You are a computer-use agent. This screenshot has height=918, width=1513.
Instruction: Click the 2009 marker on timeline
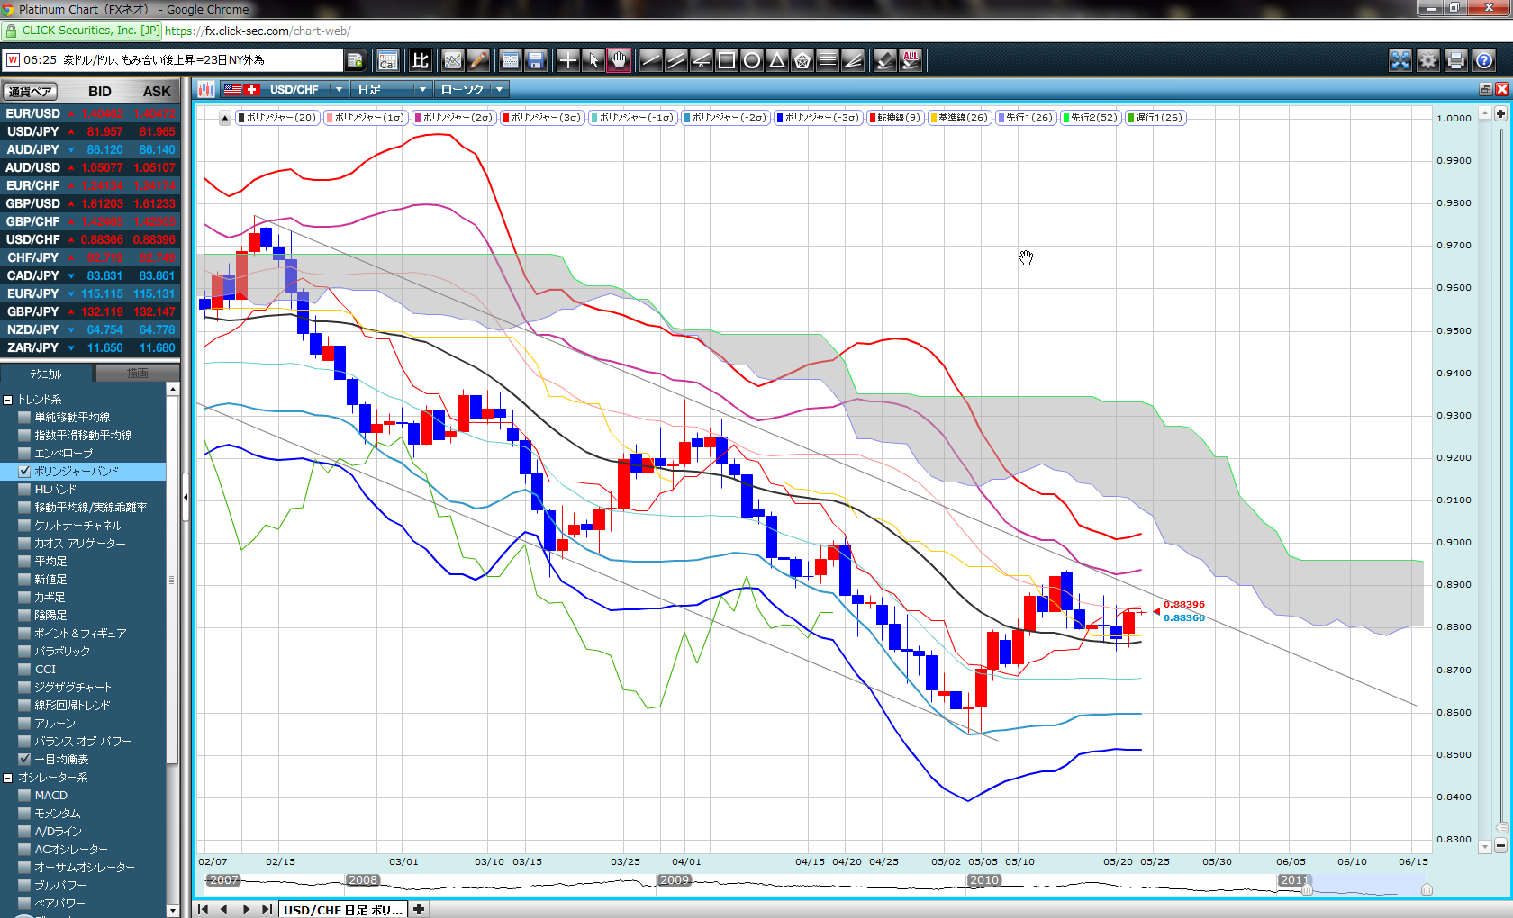click(x=674, y=880)
